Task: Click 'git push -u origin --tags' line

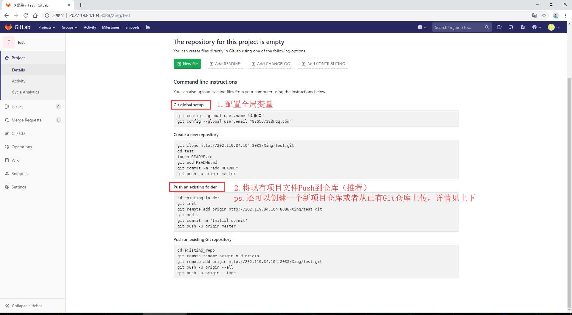Action: (206, 273)
